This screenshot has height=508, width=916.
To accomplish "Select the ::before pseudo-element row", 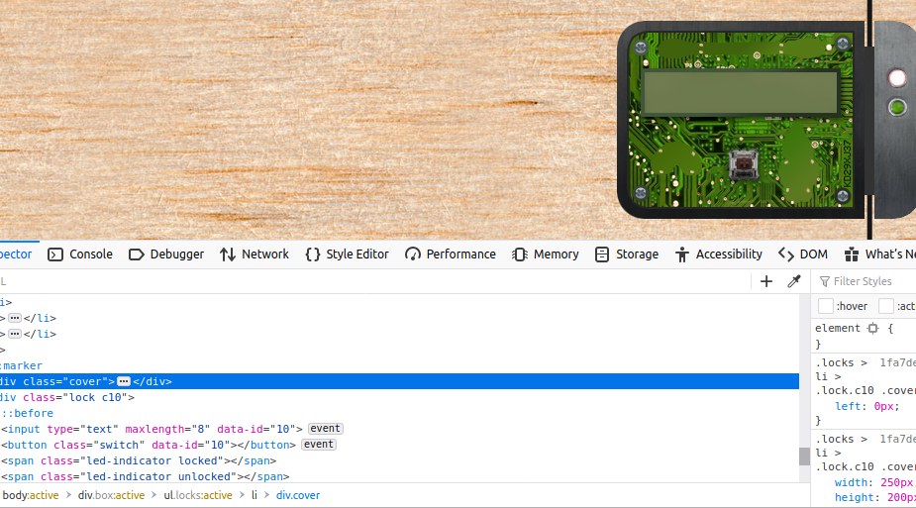I will pyautogui.click(x=400, y=413).
